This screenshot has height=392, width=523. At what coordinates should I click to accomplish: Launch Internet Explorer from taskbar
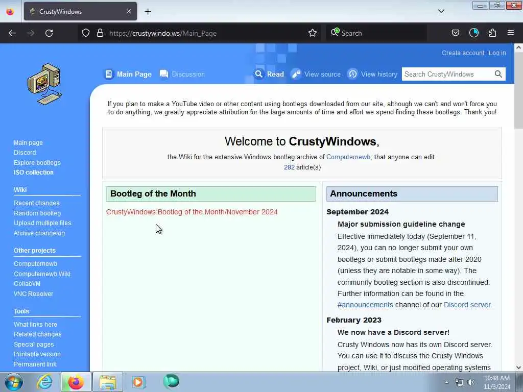click(x=44, y=382)
